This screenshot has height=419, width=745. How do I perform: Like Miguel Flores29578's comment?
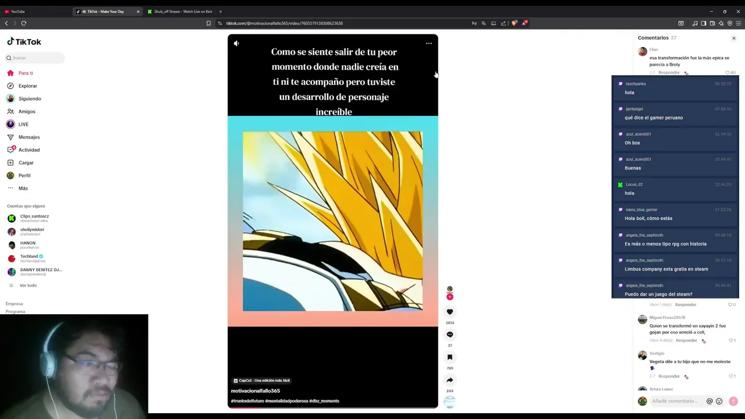pyautogui.click(x=731, y=340)
